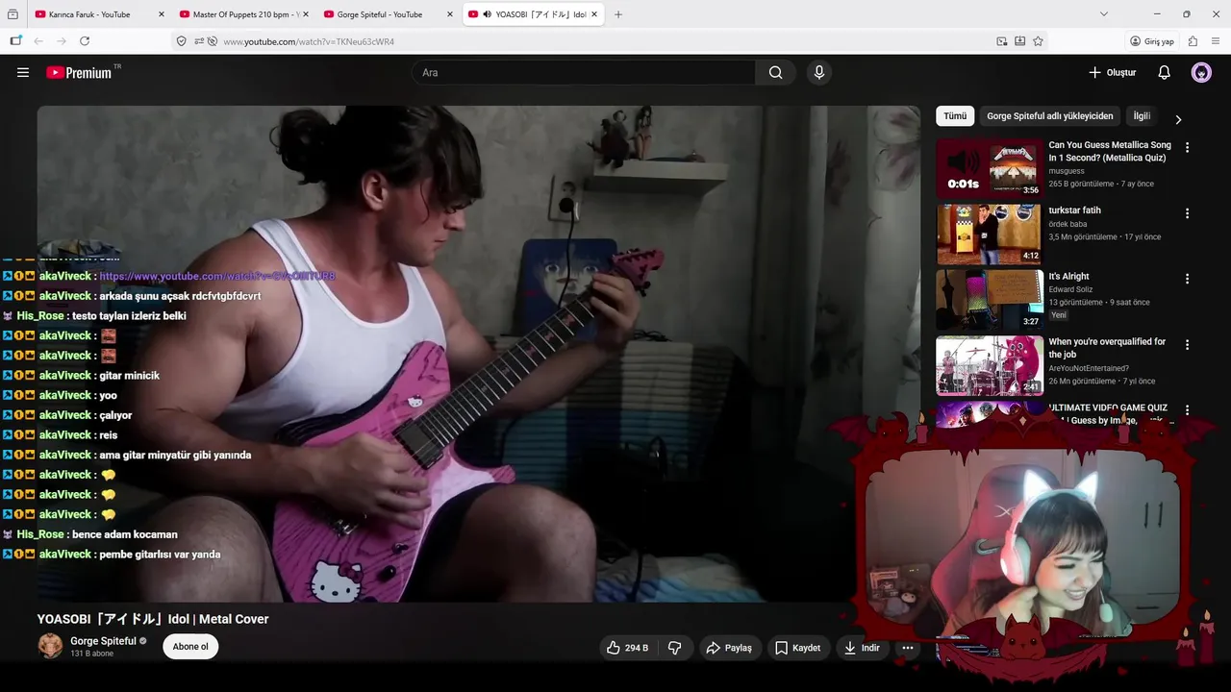Viewport: 1231px width, 692px height.
Task: Download the video with İndir
Action: 862,648
